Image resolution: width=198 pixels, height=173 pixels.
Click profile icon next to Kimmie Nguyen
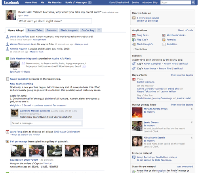click(x=8, y=49)
